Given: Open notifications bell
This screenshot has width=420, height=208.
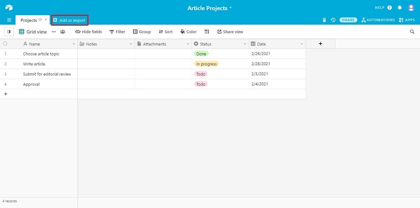Looking at the screenshot, I should coord(400,8).
